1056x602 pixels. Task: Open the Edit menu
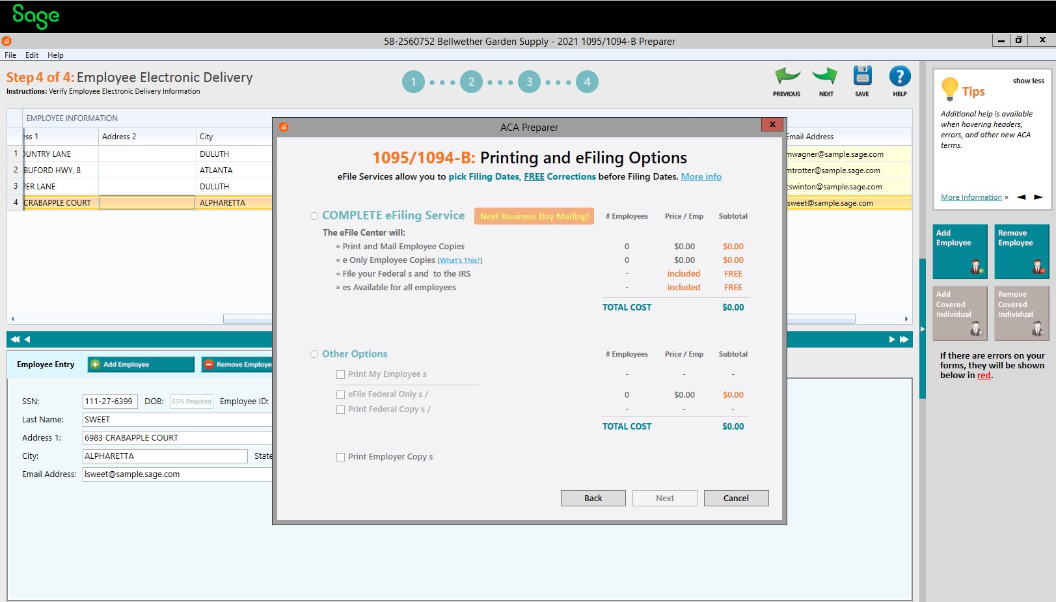tap(32, 55)
